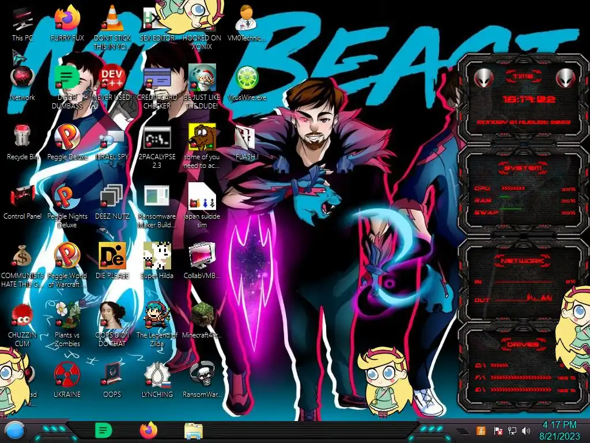Open the network status tray icon
Screen dimensions: 590x443
pyautogui.click(x=512, y=430)
